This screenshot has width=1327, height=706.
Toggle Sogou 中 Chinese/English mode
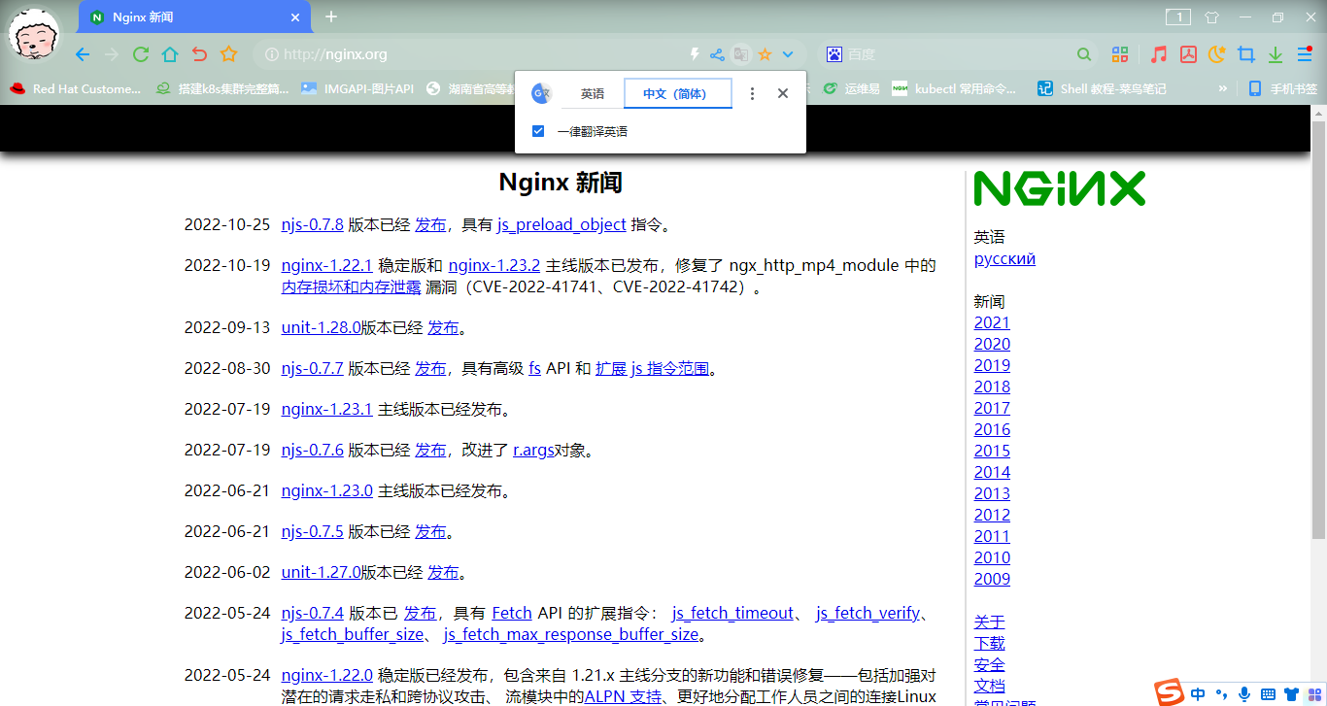click(x=1199, y=693)
